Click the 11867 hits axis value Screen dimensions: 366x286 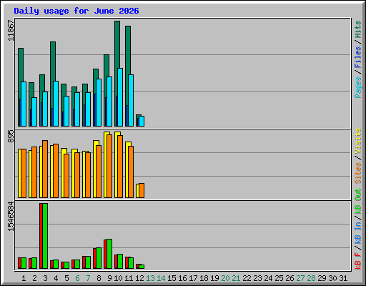click(11, 30)
